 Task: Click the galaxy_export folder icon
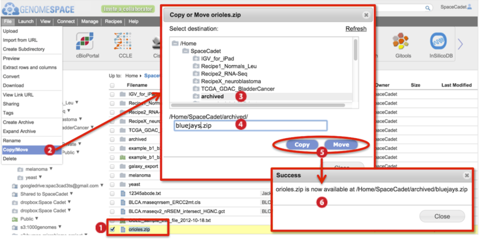pyautogui.click(x=123, y=166)
